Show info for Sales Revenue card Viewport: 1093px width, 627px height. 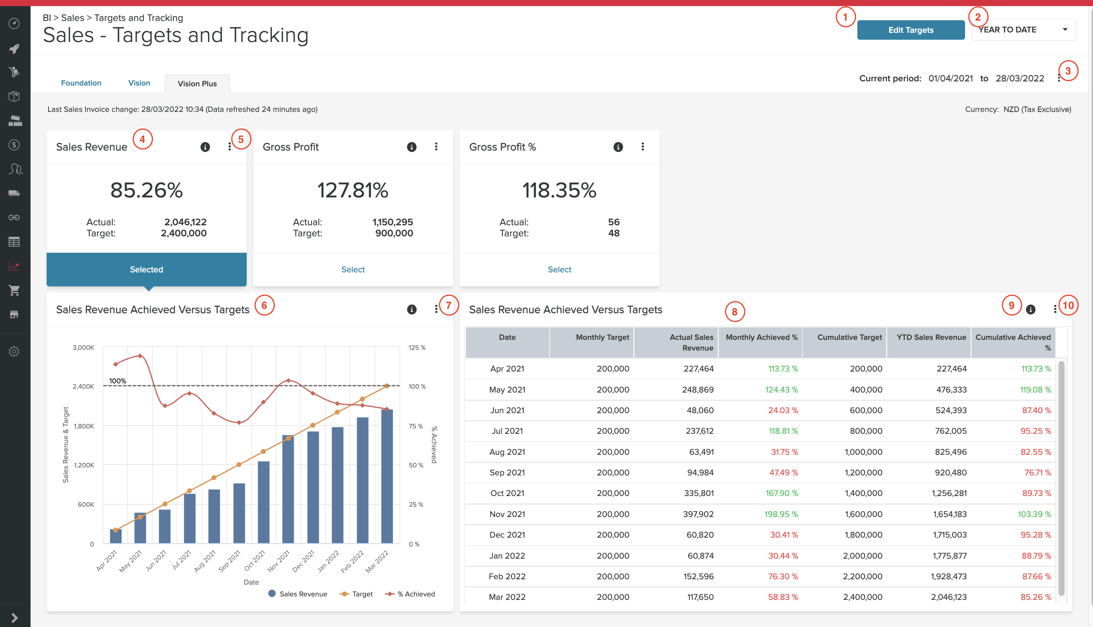click(x=205, y=147)
